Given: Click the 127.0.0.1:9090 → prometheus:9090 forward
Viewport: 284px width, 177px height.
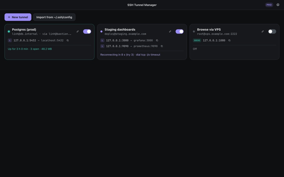Looking at the screenshot, I should point(132,46).
